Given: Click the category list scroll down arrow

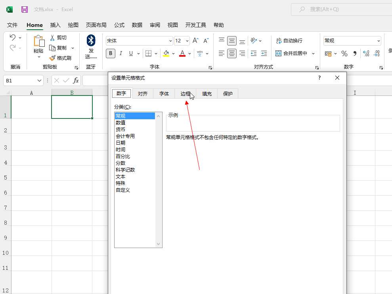Looking at the screenshot, I should click(158, 244).
